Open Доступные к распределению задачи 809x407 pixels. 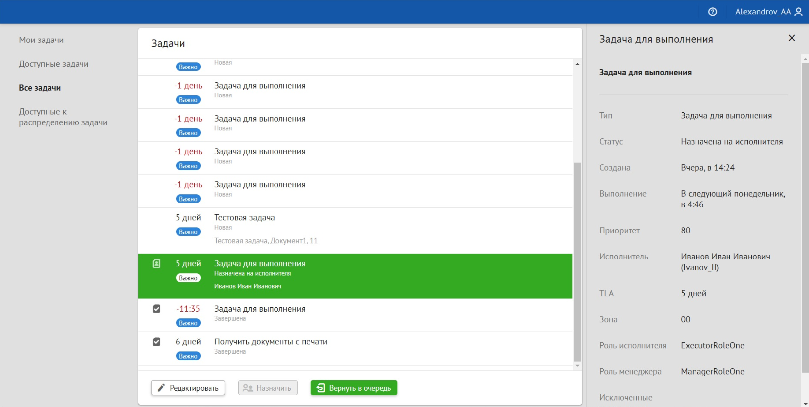63,117
